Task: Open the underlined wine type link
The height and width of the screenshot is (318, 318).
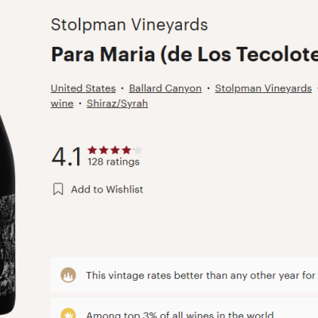Action: [62, 103]
